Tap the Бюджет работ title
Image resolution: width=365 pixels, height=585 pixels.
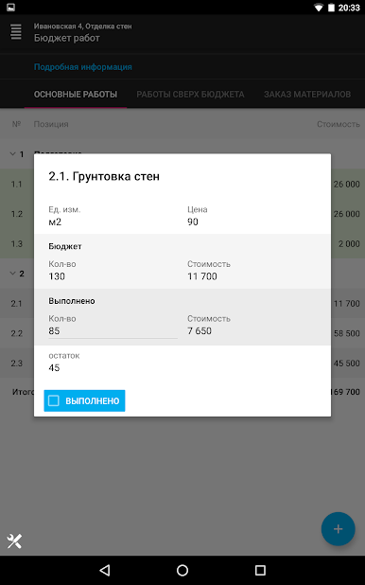[67, 38]
